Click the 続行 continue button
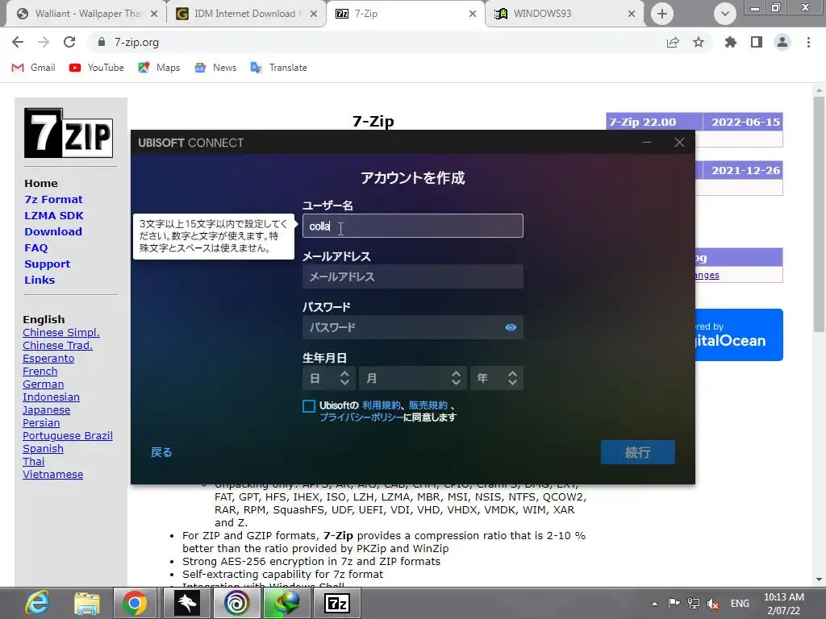This screenshot has height=619, width=826. (637, 452)
